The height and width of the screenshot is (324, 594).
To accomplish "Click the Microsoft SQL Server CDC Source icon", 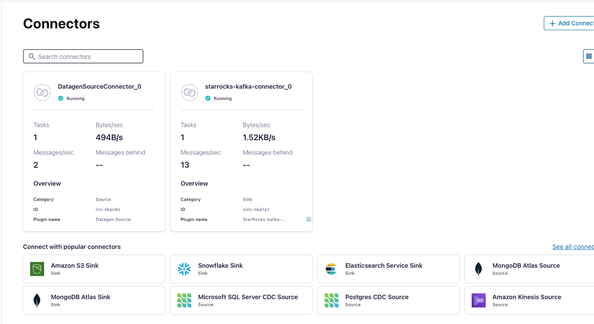I will pos(184,300).
